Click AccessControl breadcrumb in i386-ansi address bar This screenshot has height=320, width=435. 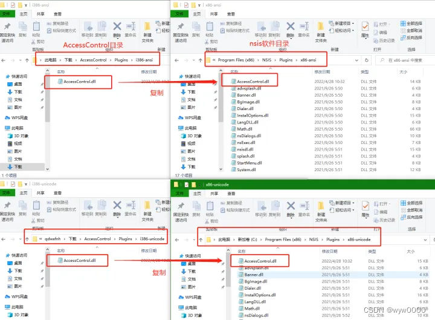pyautogui.click(x=93, y=60)
